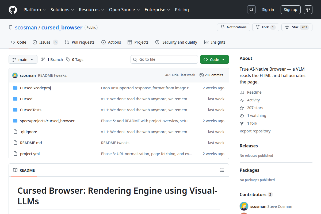Open the Contributors heading link
The image size is (321, 214).
click(x=256, y=194)
